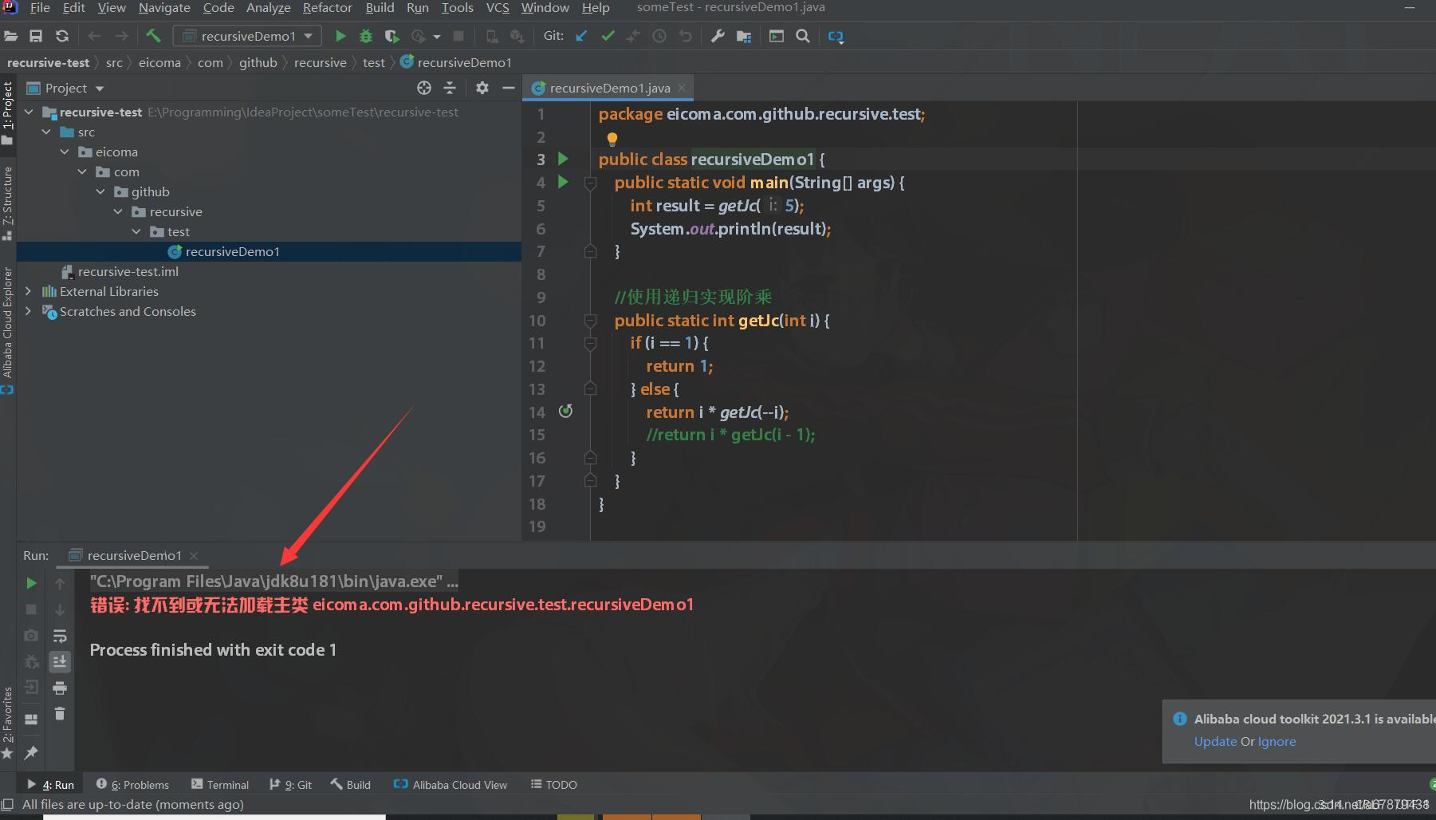Collapse the recursive-test root folder
1436x820 pixels.
tap(29, 112)
